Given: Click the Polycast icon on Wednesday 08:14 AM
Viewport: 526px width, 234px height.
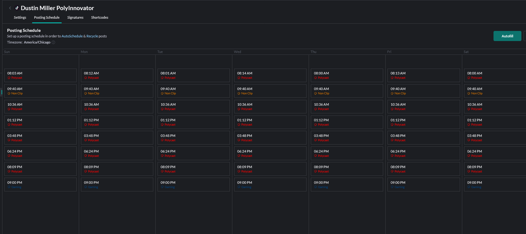Looking at the screenshot, I should point(239,78).
